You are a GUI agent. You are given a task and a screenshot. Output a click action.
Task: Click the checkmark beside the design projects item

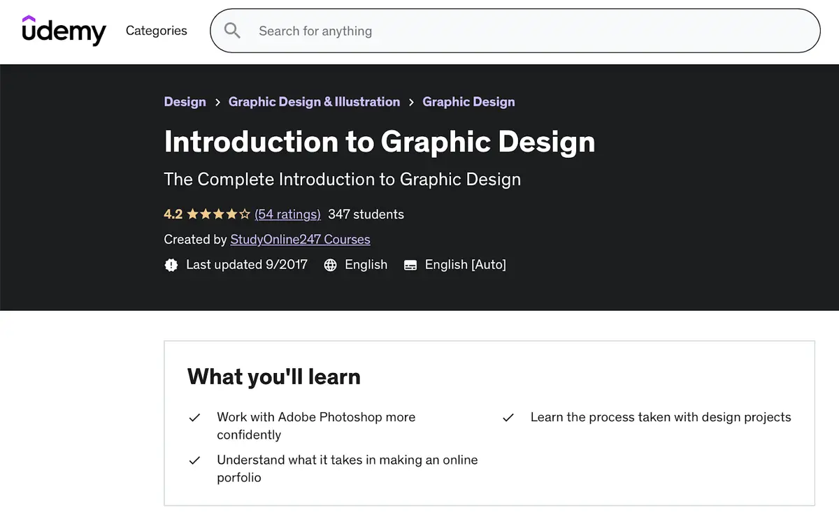tap(508, 417)
